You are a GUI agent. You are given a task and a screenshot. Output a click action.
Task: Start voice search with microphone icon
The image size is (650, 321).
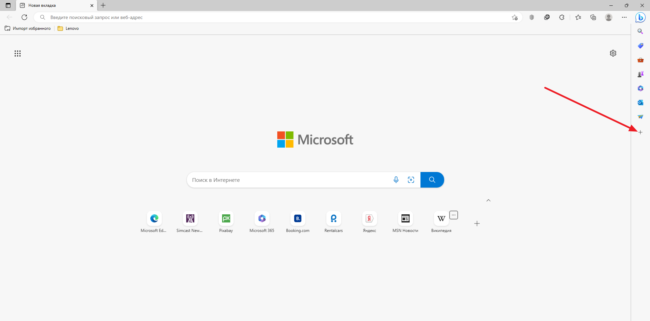pos(396,180)
